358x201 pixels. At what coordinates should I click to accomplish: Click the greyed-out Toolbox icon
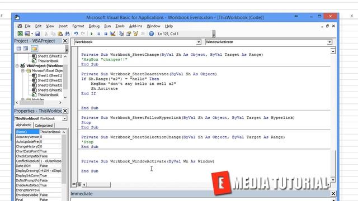143,33
